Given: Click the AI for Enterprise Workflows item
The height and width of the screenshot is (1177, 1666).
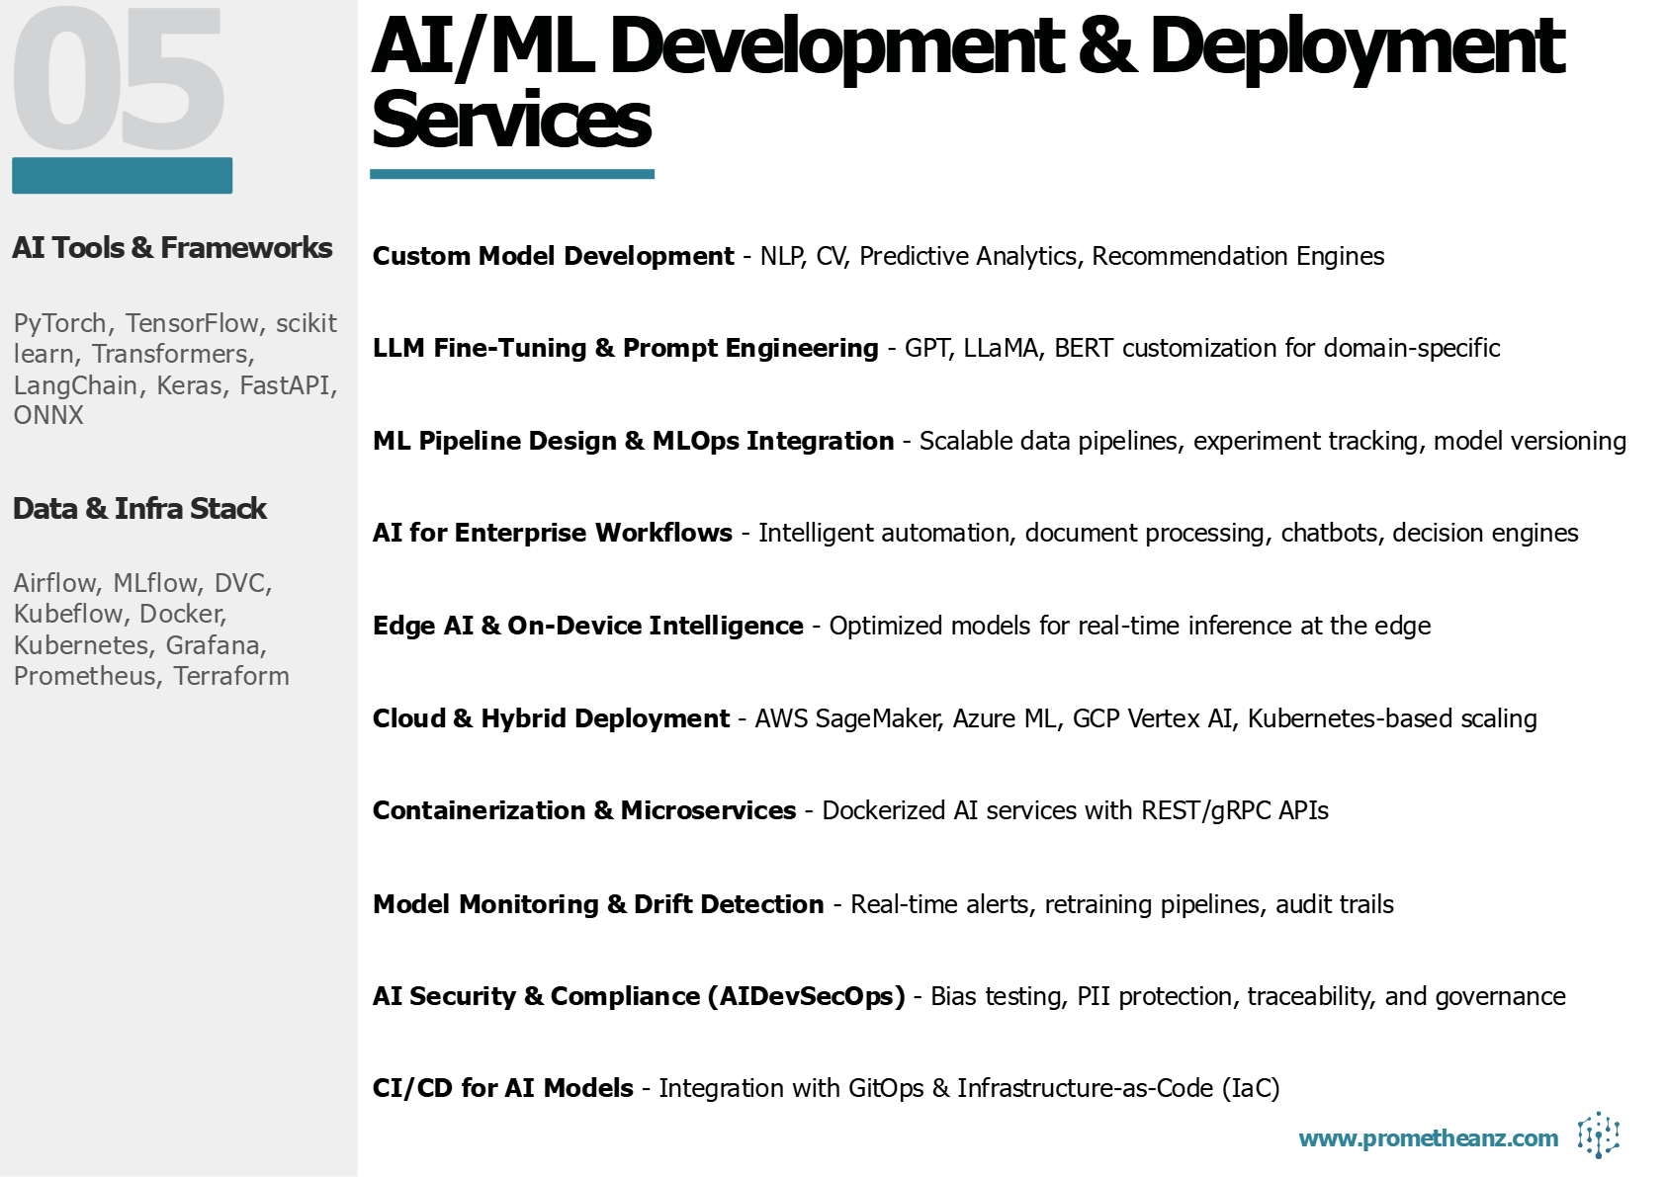Looking at the screenshot, I should [975, 533].
